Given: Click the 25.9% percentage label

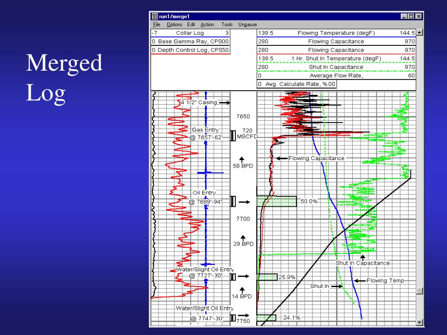Looking at the screenshot, I should 287,277.
